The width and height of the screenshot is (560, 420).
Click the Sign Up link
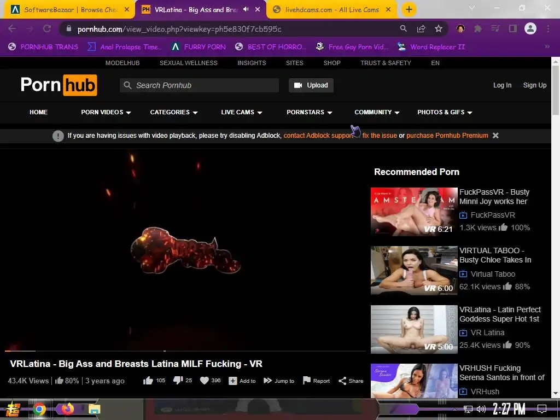pyautogui.click(x=535, y=85)
